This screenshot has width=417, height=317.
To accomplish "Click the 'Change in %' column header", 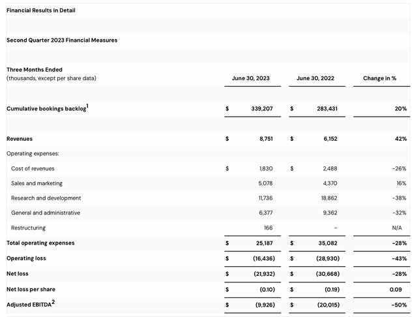I will tap(379, 78).
